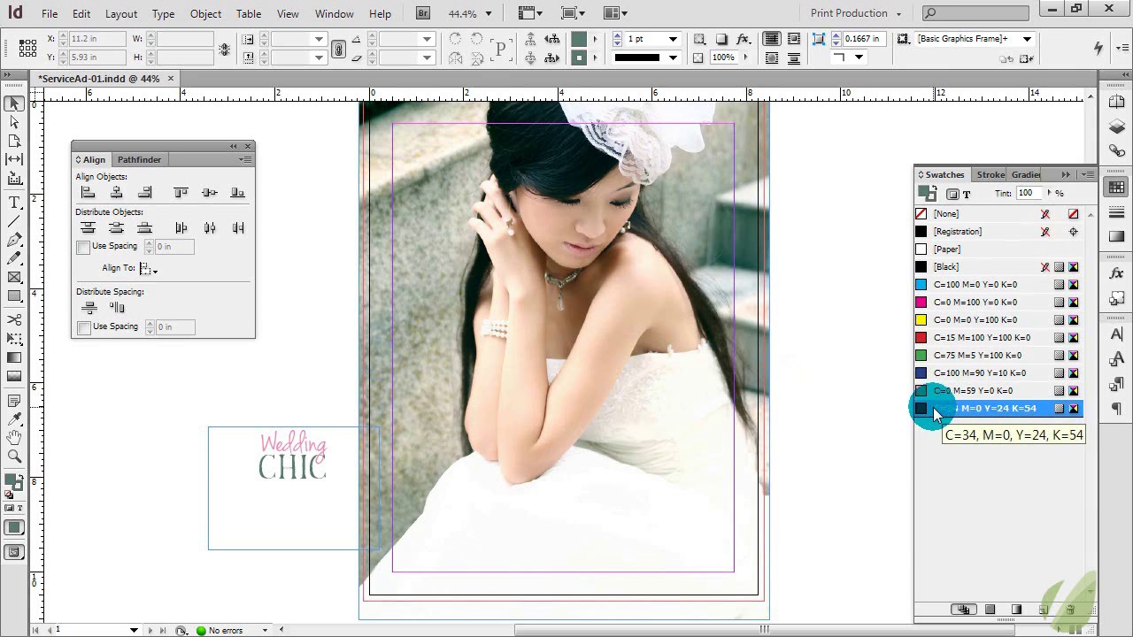Open the Effects fx panel icon
Screen dimensions: 1133x637
pyautogui.click(x=1116, y=274)
